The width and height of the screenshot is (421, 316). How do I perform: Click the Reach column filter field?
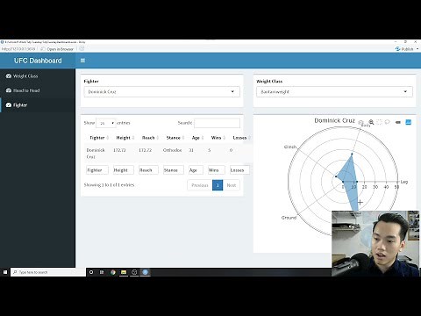tap(148, 170)
